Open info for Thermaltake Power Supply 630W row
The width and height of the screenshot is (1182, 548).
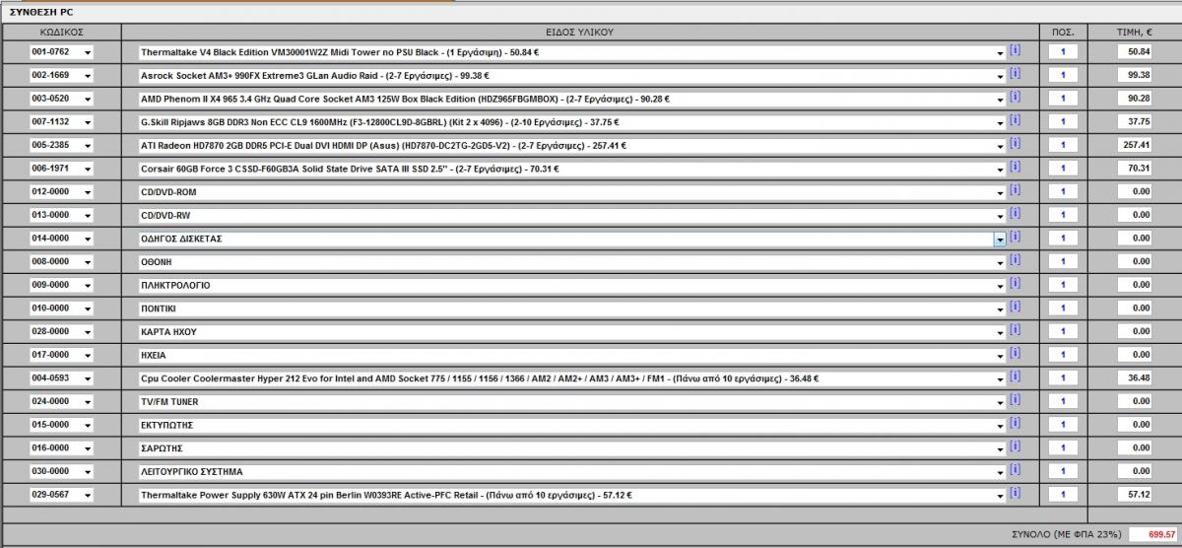pyautogui.click(x=1015, y=493)
